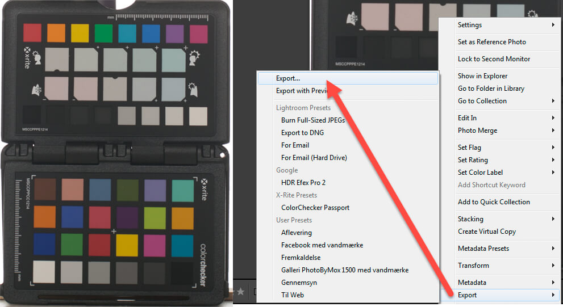The height and width of the screenshot is (307, 563).
Task: Click the red patch in top ColorChecker row
Action: (32, 33)
